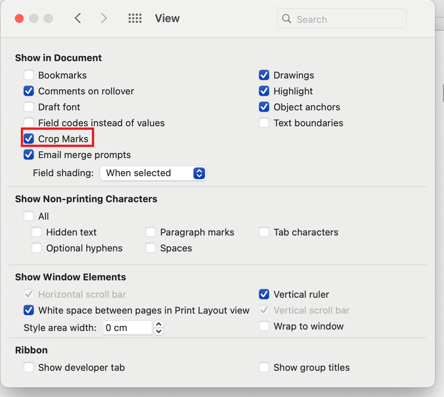Enable Hidden text checkbox
Screen dimensions: 444x397
coord(37,232)
